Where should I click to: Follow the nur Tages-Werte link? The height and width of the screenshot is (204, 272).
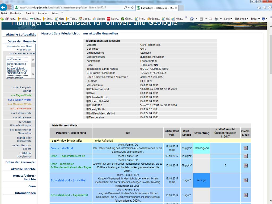pos(21,95)
